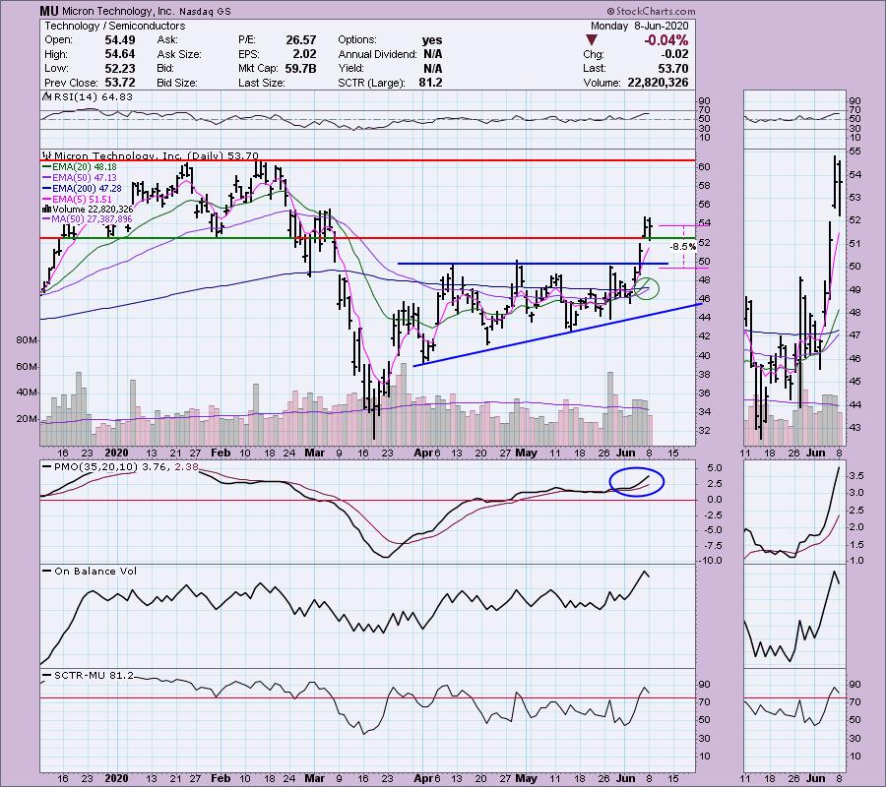Click the Chg value -0.02
Screen dimensions: 886x787
pyautogui.click(x=674, y=54)
